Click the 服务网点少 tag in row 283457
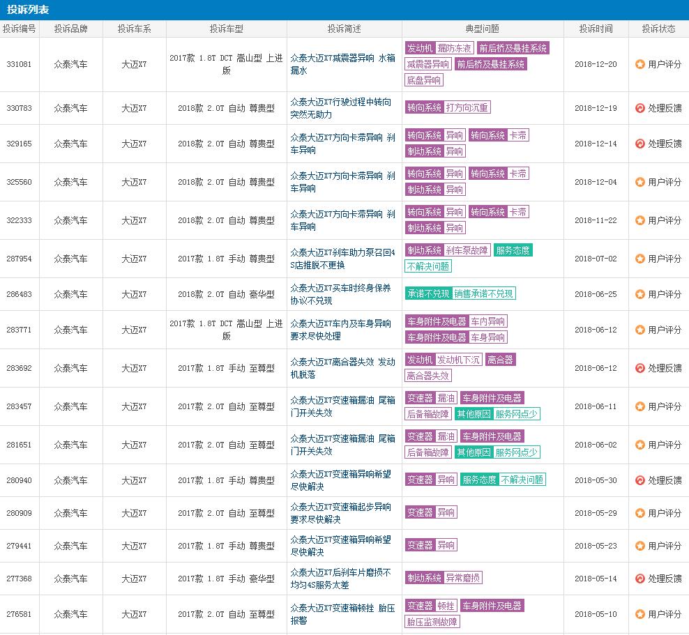Screen dimensions: 689x635 [x=516, y=414]
